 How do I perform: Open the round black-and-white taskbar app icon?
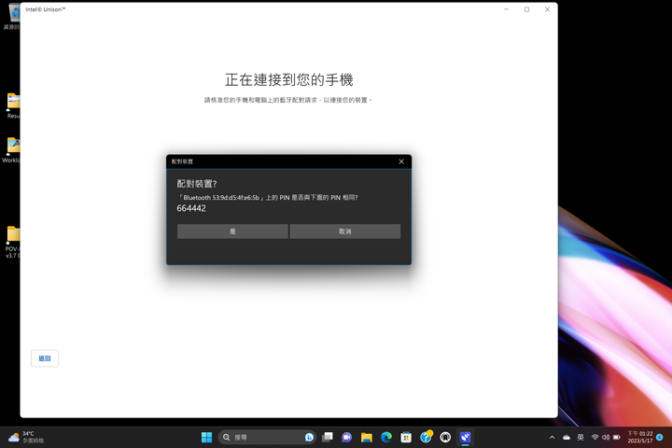point(445,438)
